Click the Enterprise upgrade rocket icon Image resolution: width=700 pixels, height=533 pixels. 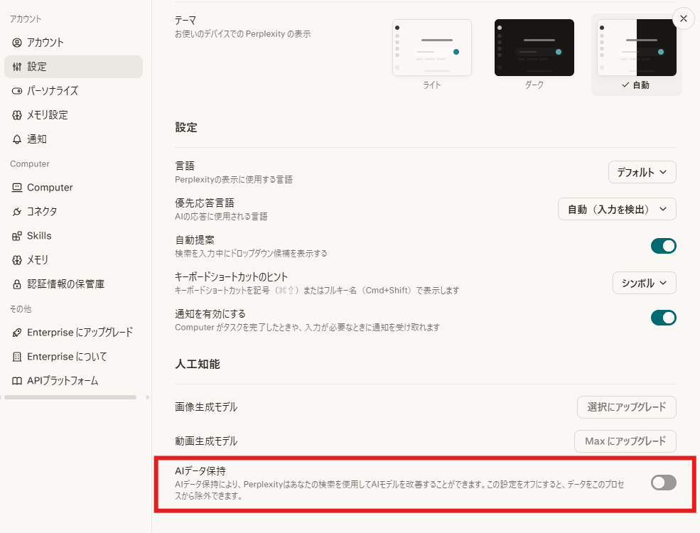(17, 333)
